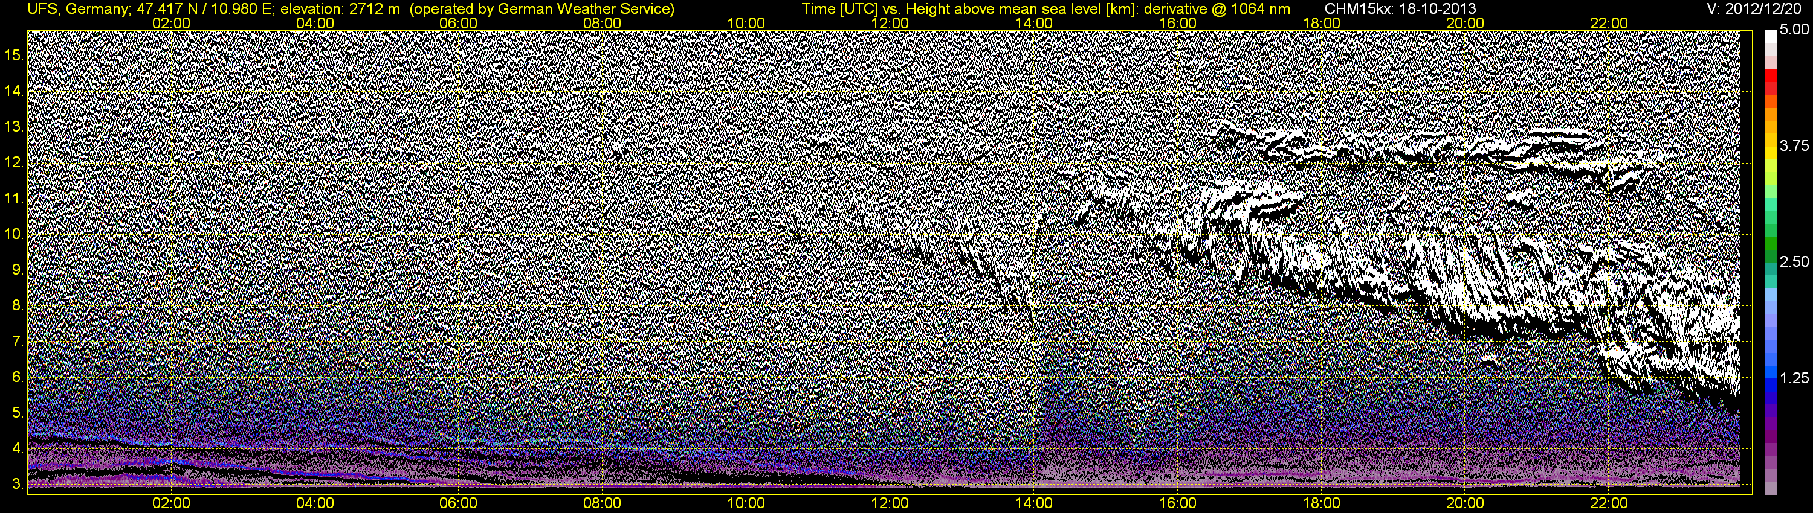Screen dimensions: 1813x513
Task: Select '16:00' on the lower time axis
Action: click(x=1177, y=503)
